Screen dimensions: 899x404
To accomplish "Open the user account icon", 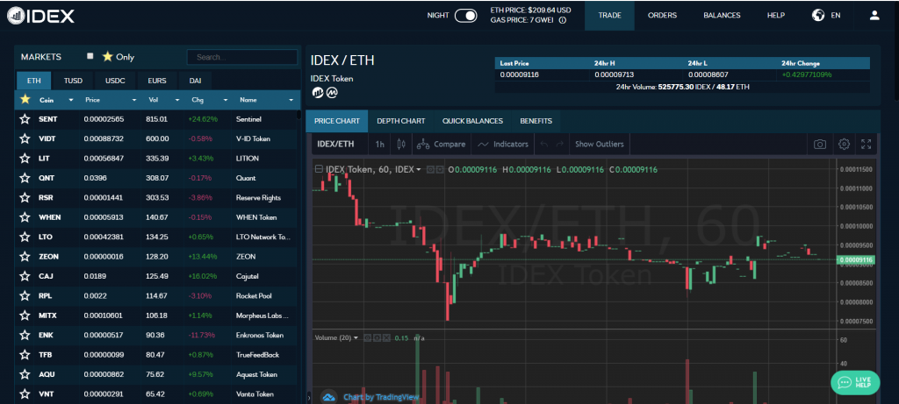I will click(874, 16).
